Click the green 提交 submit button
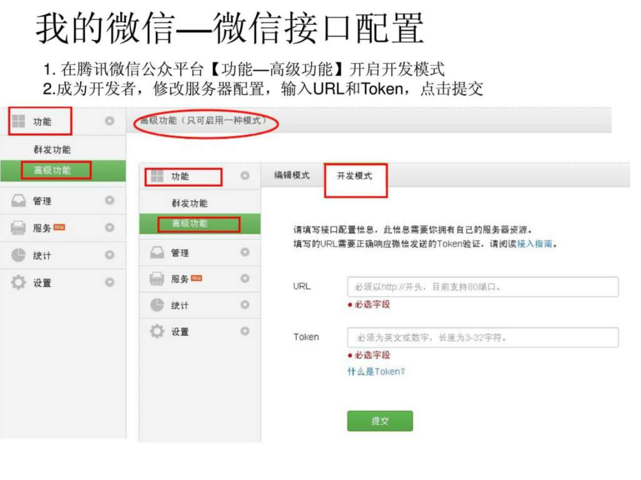The image size is (641, 480). tap(380, 421)
